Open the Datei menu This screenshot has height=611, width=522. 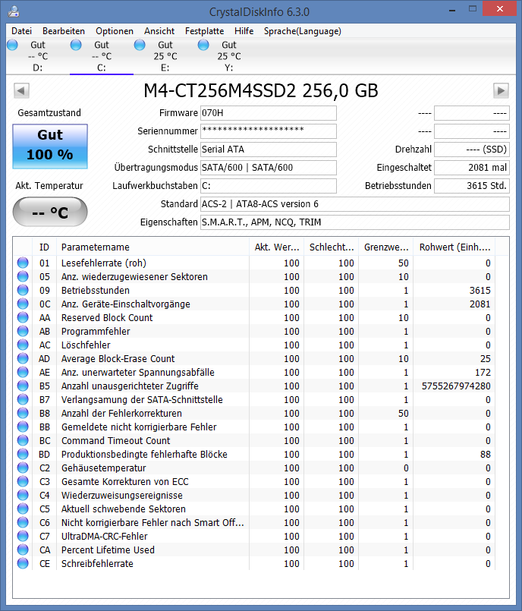pos(21,31)
